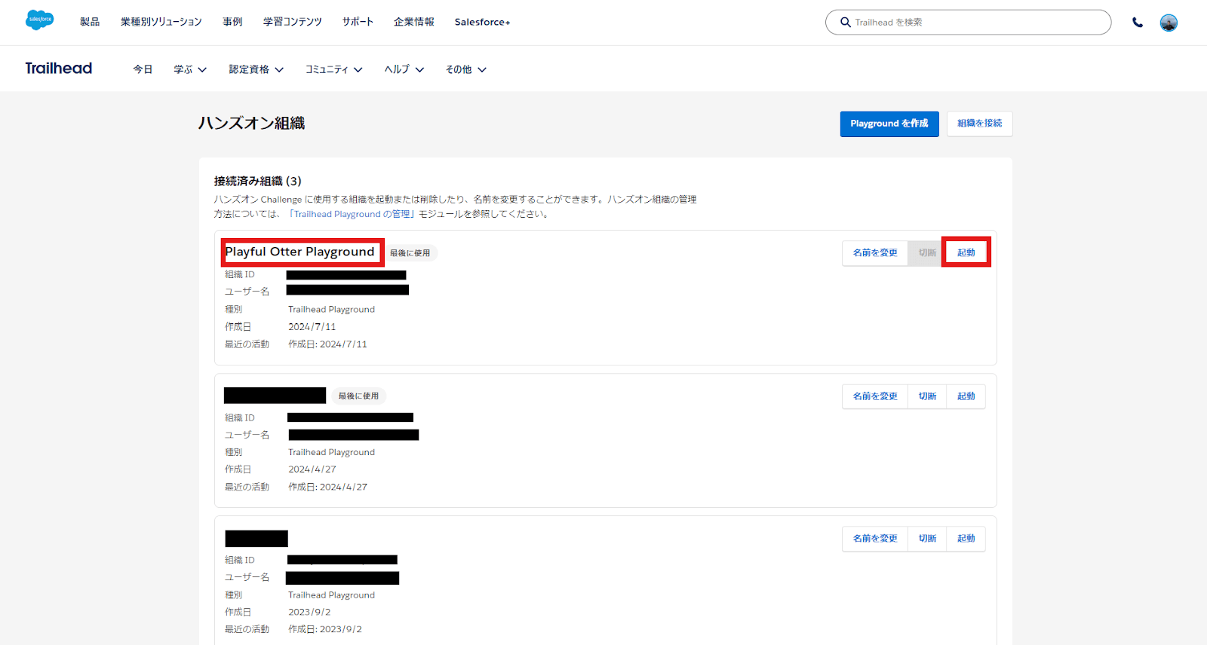Open the user profile avatar
This screenshot has width=1207, height=645.
click(1169, 23)
